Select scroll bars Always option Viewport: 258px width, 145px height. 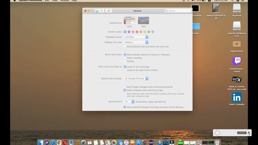coord(125,61)
